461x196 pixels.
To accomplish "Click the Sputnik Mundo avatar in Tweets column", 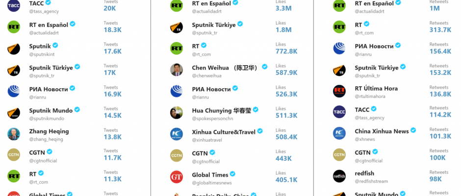I will pyautogui.click(x=14, y=113).
